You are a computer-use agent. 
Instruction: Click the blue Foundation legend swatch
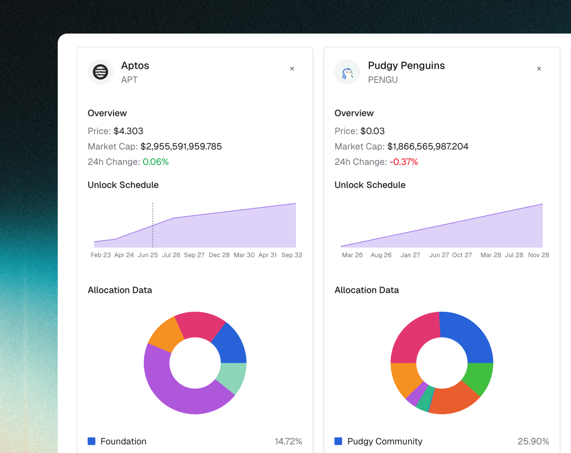[92, 441]
